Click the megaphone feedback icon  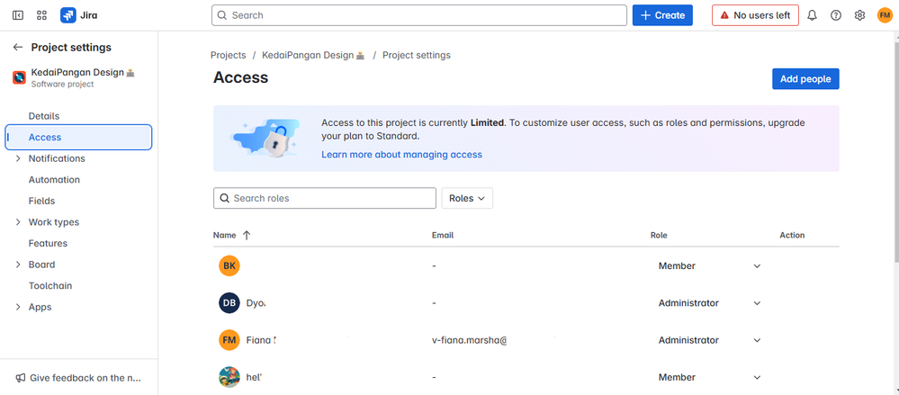click(21, 378)
